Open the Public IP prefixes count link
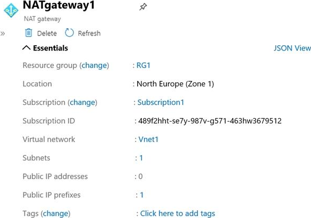 tap(141, 195)
